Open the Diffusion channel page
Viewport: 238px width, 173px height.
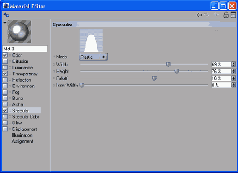tap(20, 62)
